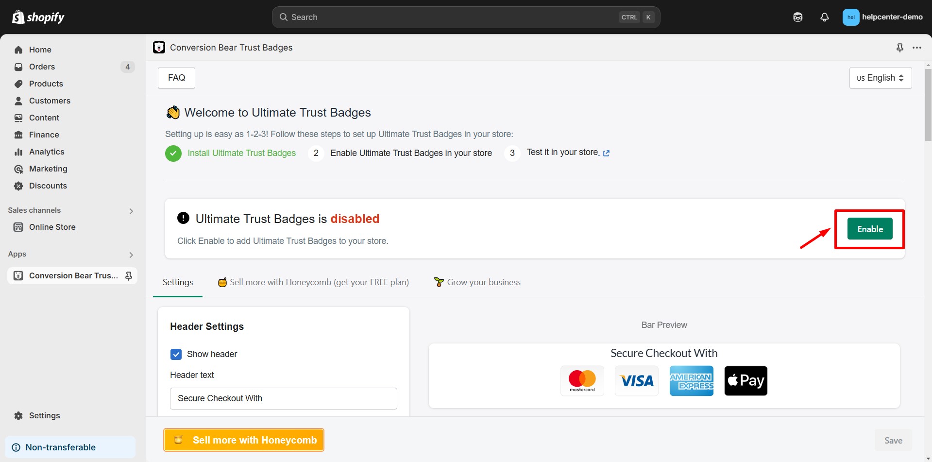Uncheck the Show header checkbox
Image resolution: width=932 pixels, height=462 pixels.
(x=176, y=354)
